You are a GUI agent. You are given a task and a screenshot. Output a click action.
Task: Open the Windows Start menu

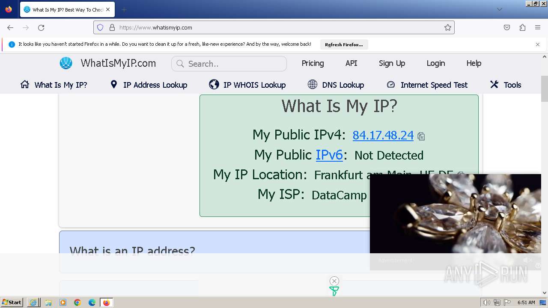[12, 302]
